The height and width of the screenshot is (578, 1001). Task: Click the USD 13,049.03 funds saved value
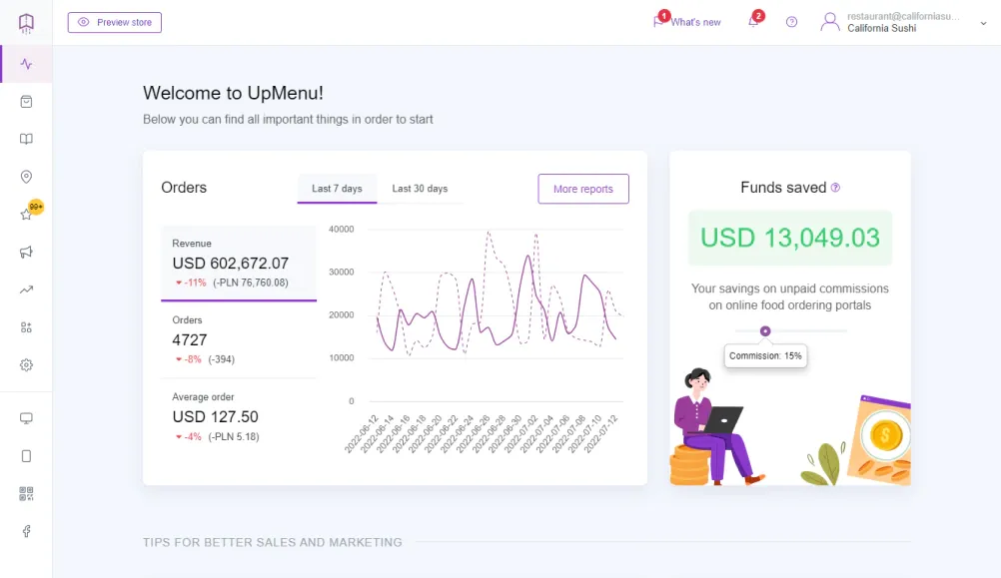coord(790,238)
